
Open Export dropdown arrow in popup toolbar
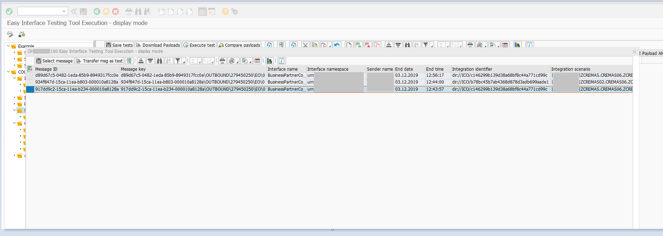[250, 61]
